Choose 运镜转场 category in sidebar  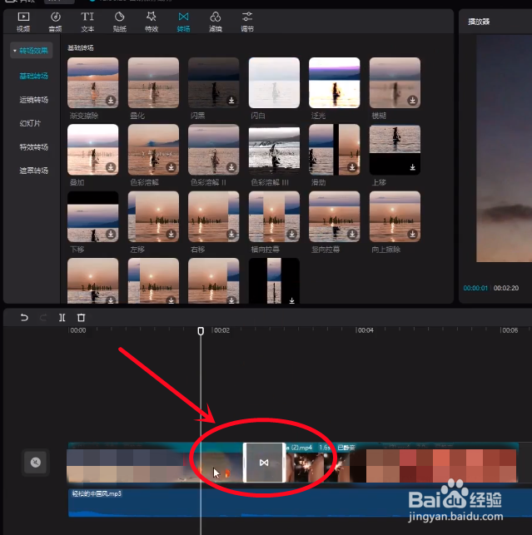33,100
